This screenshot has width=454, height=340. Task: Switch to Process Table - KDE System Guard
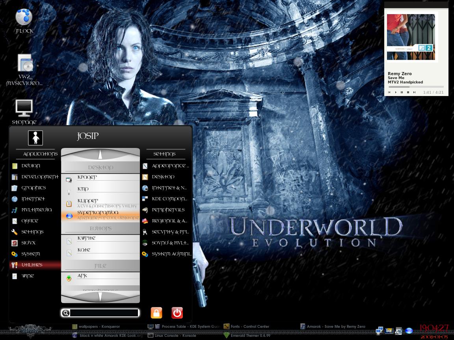(x=184, y=326)
